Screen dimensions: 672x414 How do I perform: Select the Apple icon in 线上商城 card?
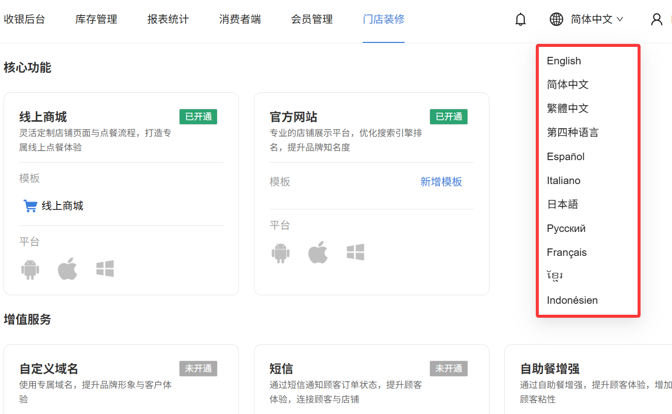(68, 268)
